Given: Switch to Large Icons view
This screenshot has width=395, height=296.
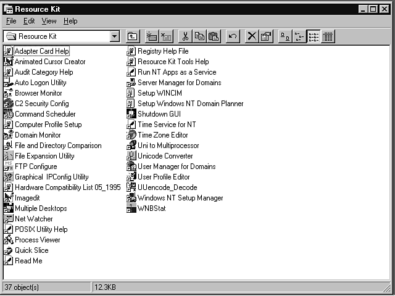Looking at the screenshot, I should [x=285, y=36].
